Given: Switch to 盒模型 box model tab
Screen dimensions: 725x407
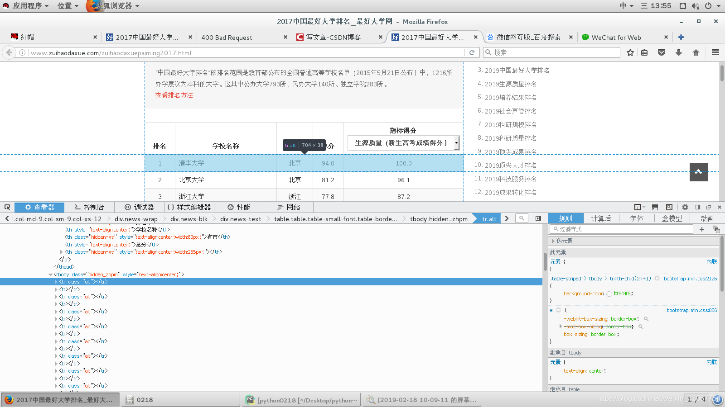Looking at the screenshot, I should point(672,218).
